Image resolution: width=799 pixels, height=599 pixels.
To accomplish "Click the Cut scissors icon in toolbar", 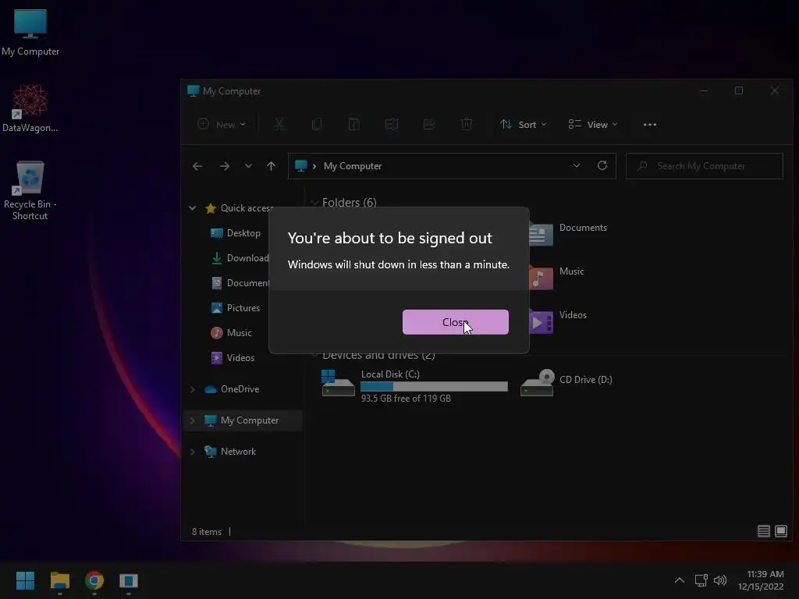I will coord(279,124).
